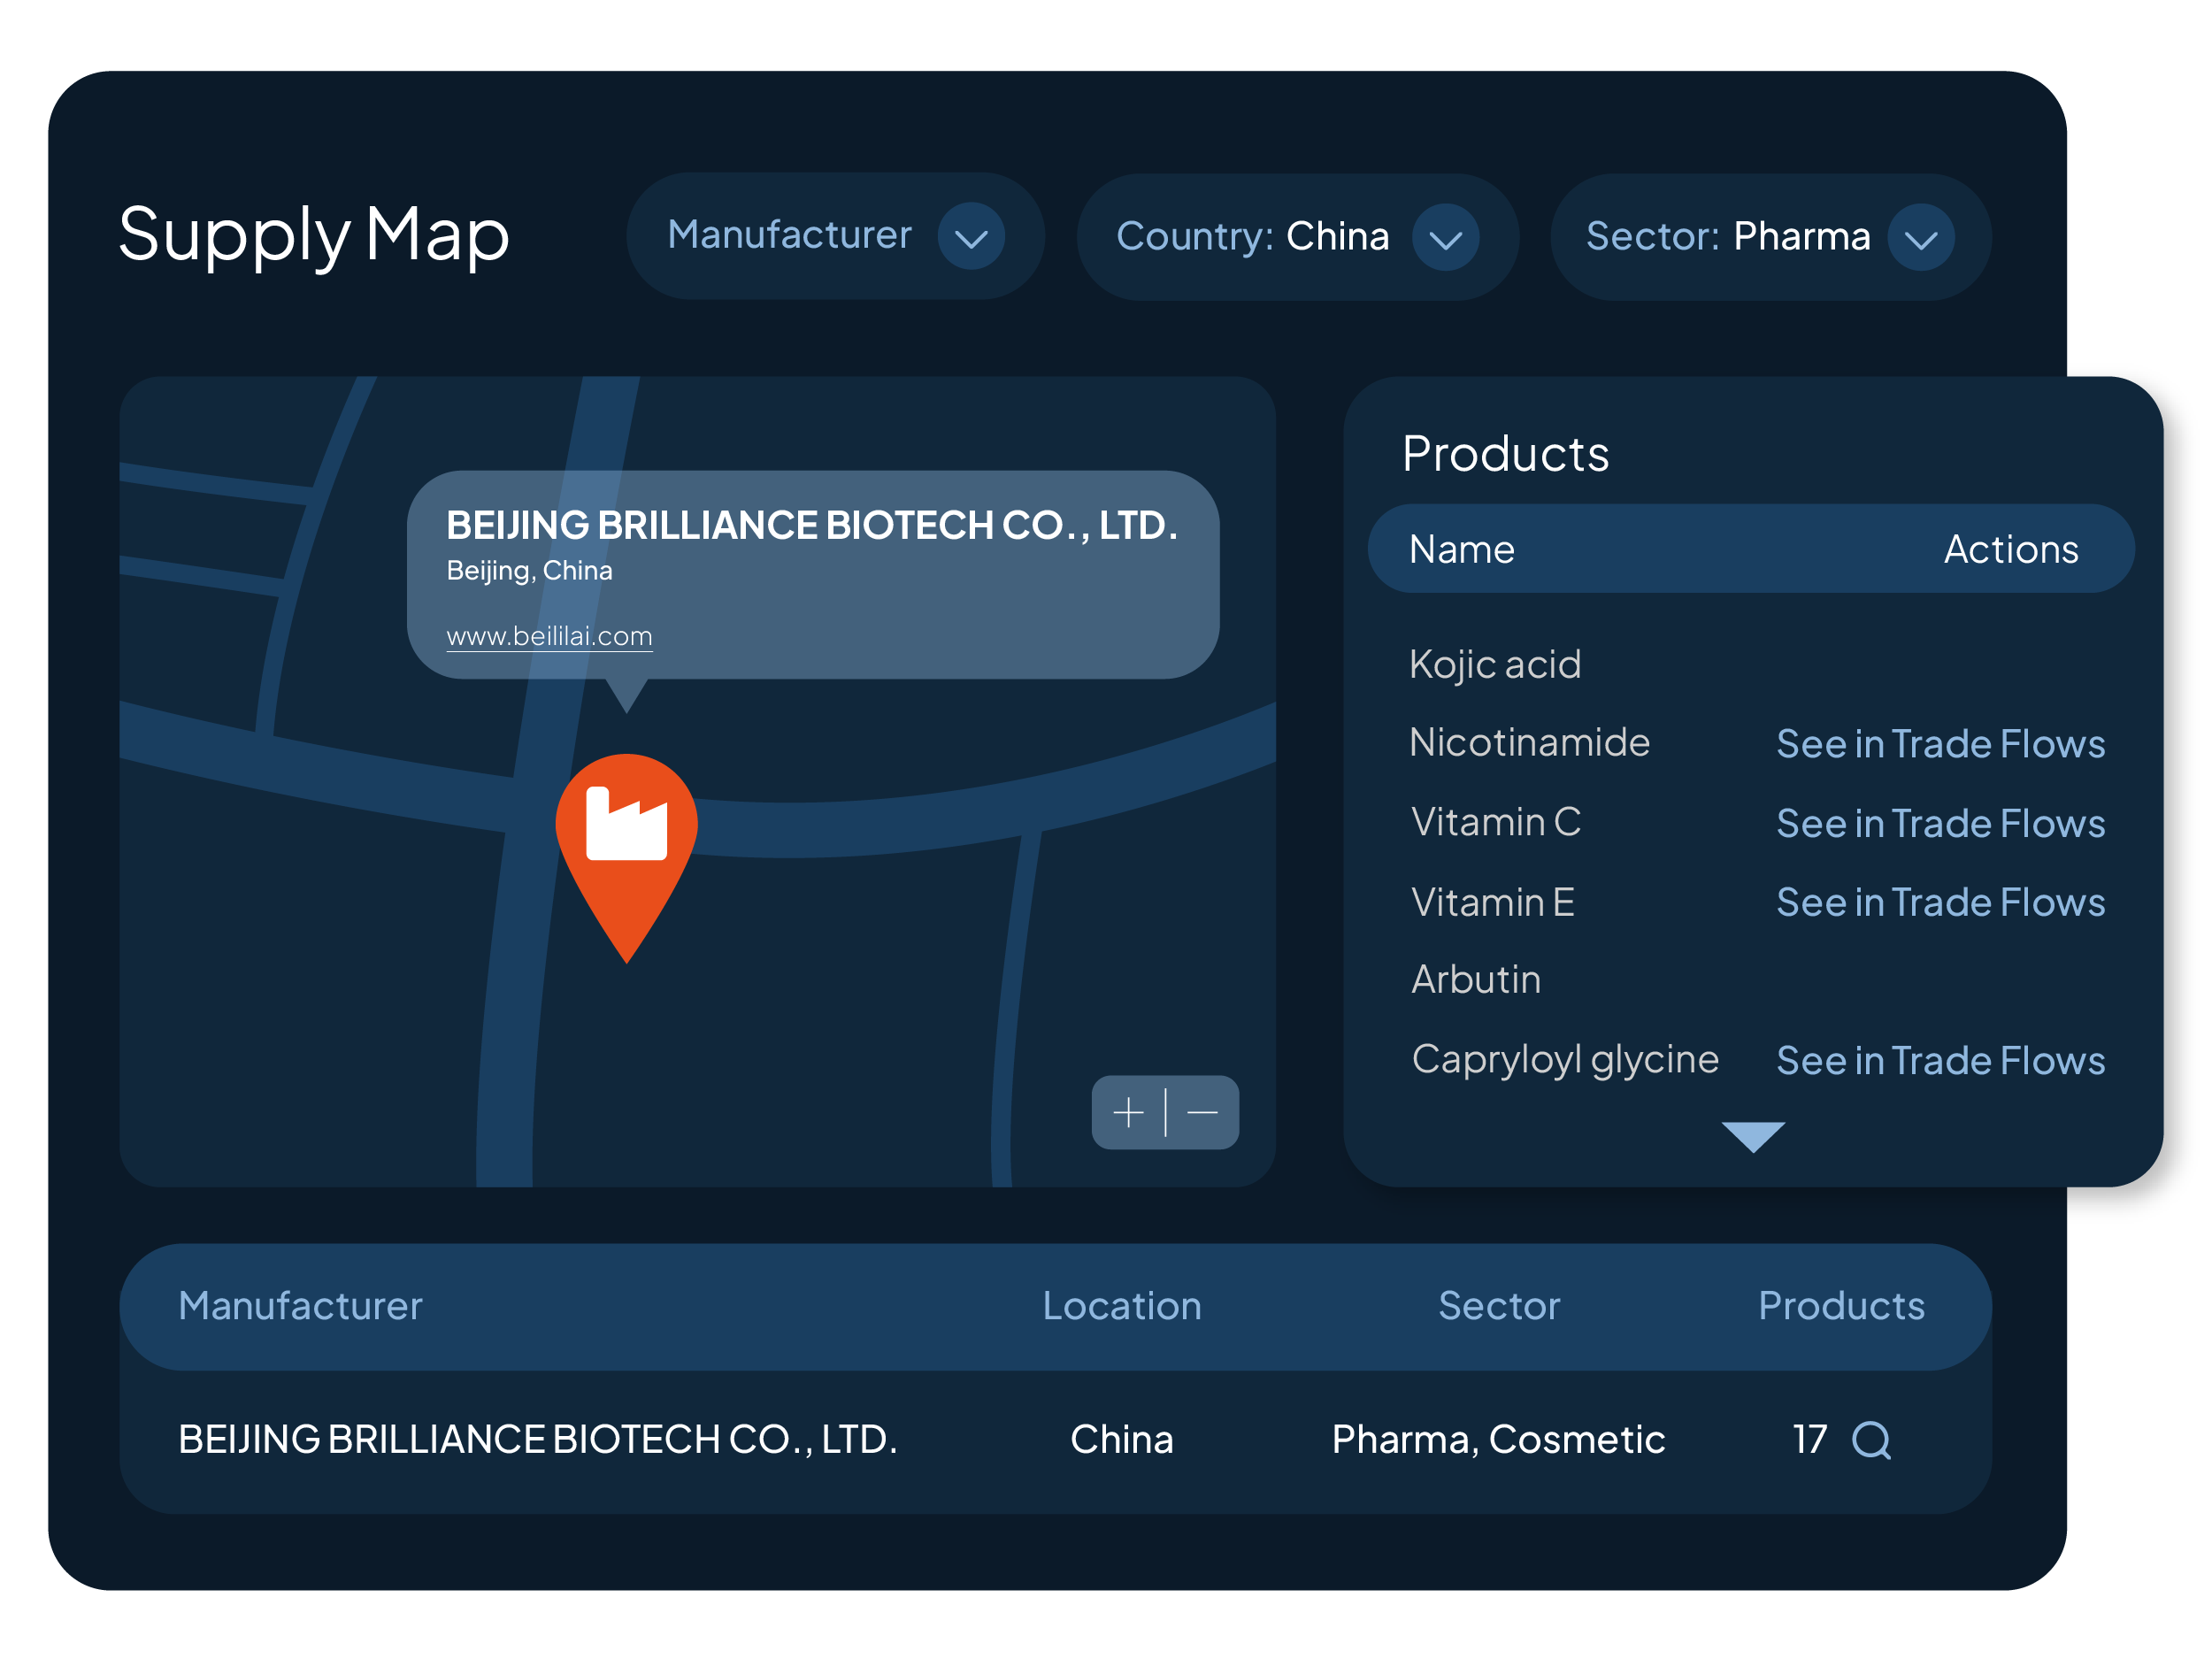Select the Beijing Brilliance Biotech table row
Image resolution: width=2212 pixels, height=1659 pixels.
537,1440
